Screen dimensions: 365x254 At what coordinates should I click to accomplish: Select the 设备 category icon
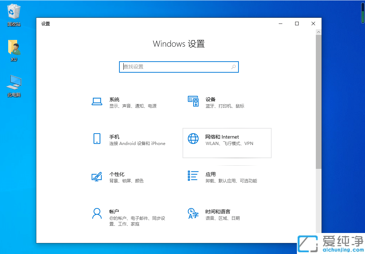coord(193,102)
